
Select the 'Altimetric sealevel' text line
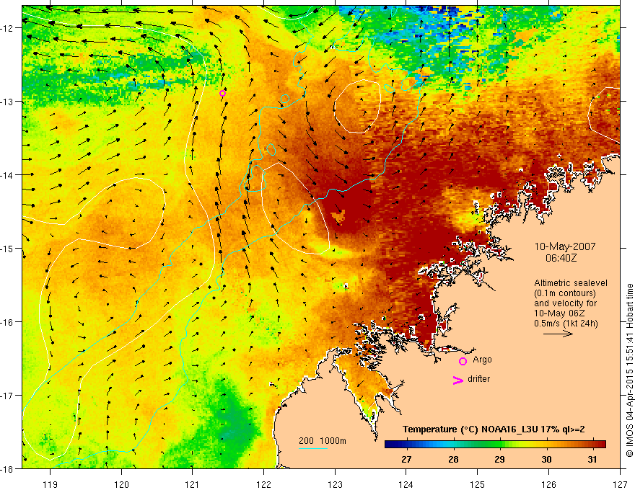point(571,283)
